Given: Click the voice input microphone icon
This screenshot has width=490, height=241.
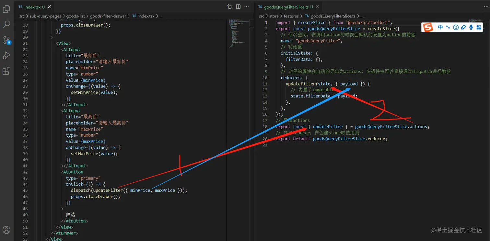Looking at the screenshot, I should pyautogui.click(x=471, y=28).
